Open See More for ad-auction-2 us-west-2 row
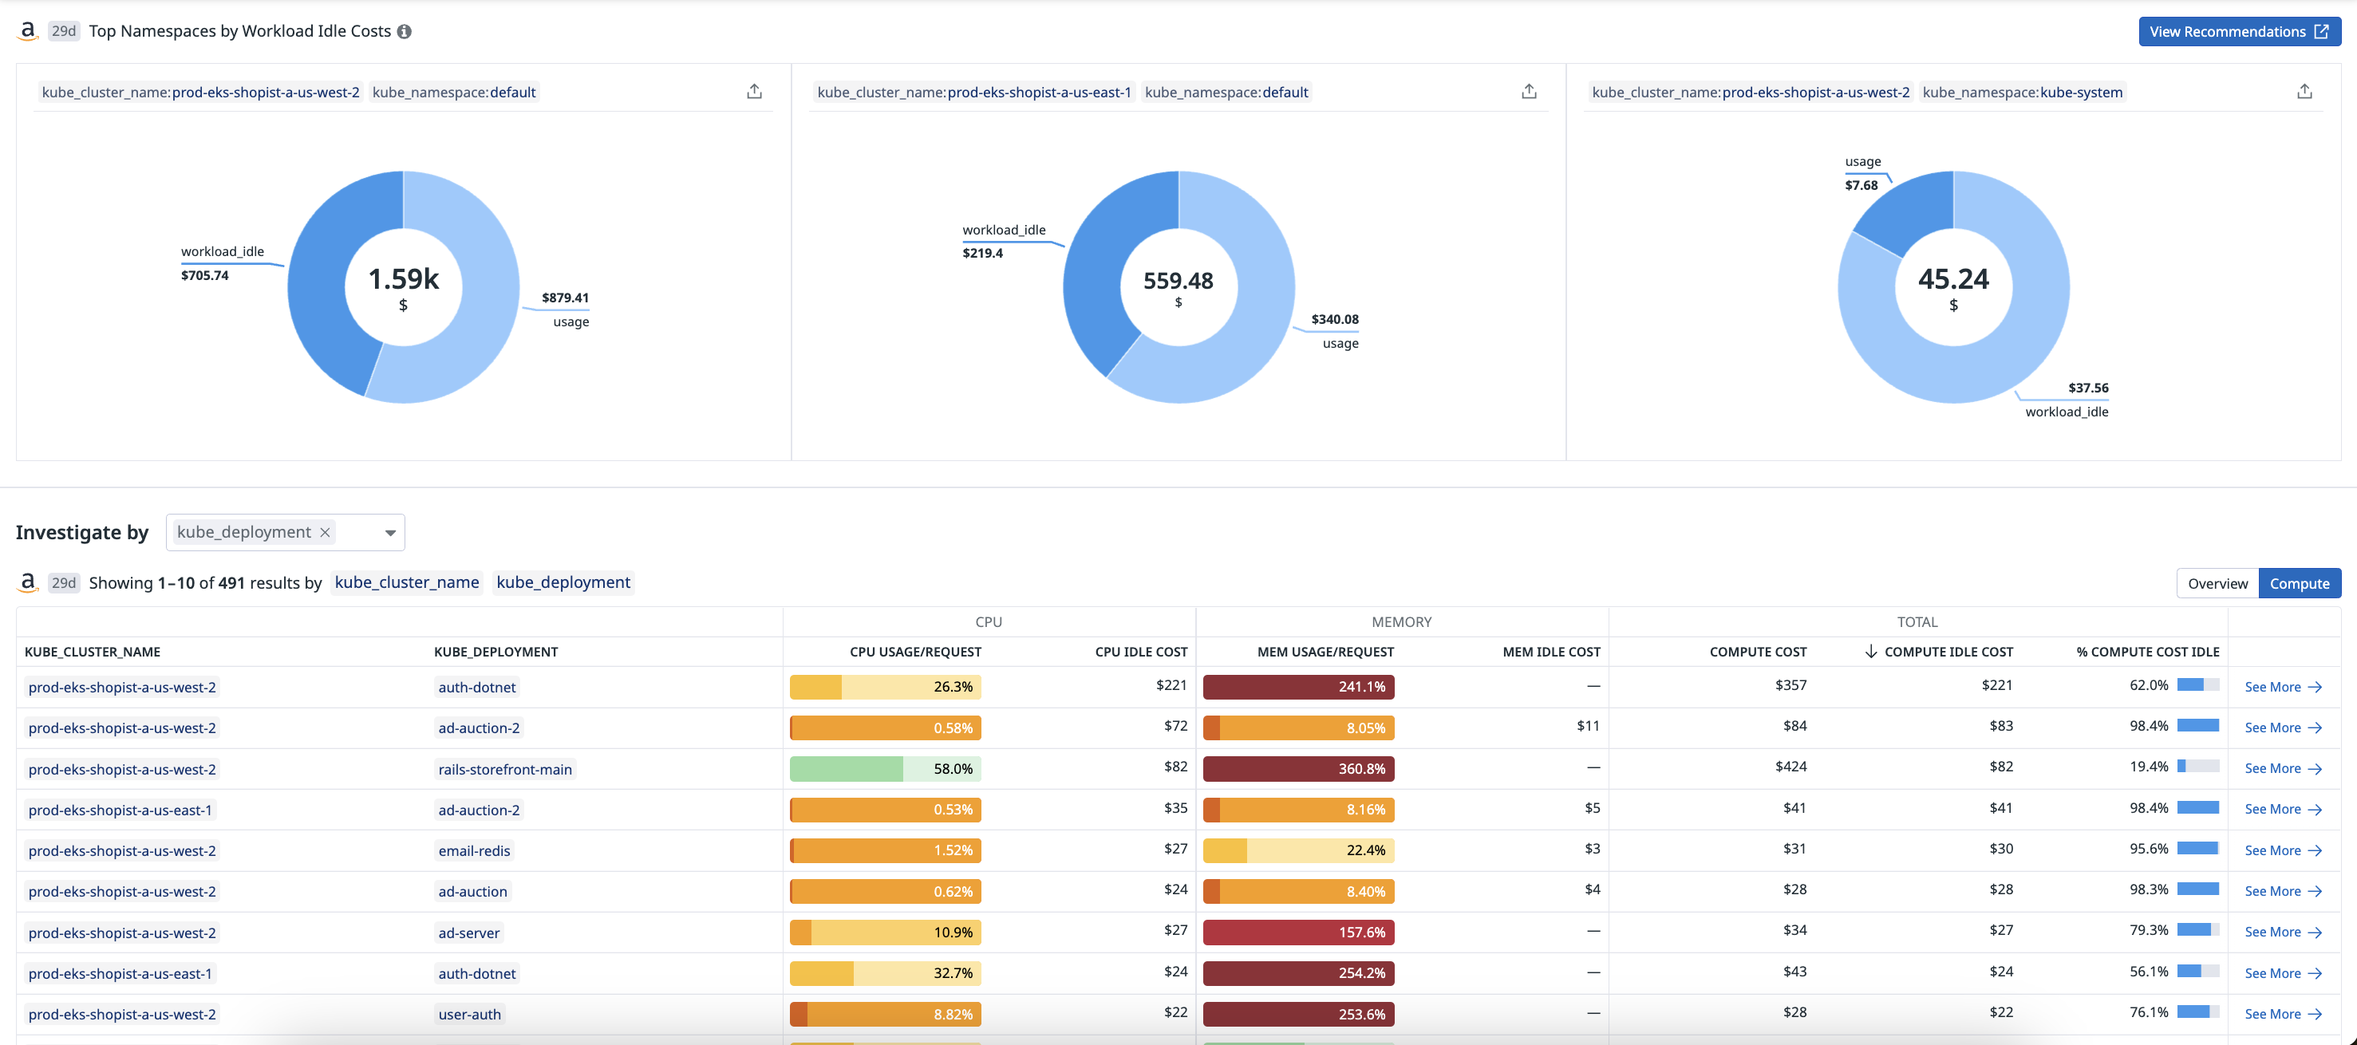 [2283, 728]
